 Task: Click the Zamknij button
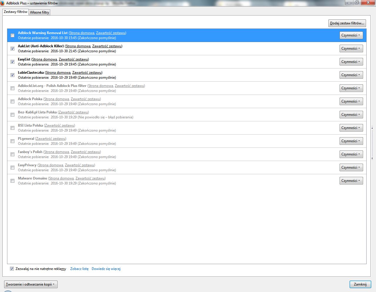click(360, 284)
